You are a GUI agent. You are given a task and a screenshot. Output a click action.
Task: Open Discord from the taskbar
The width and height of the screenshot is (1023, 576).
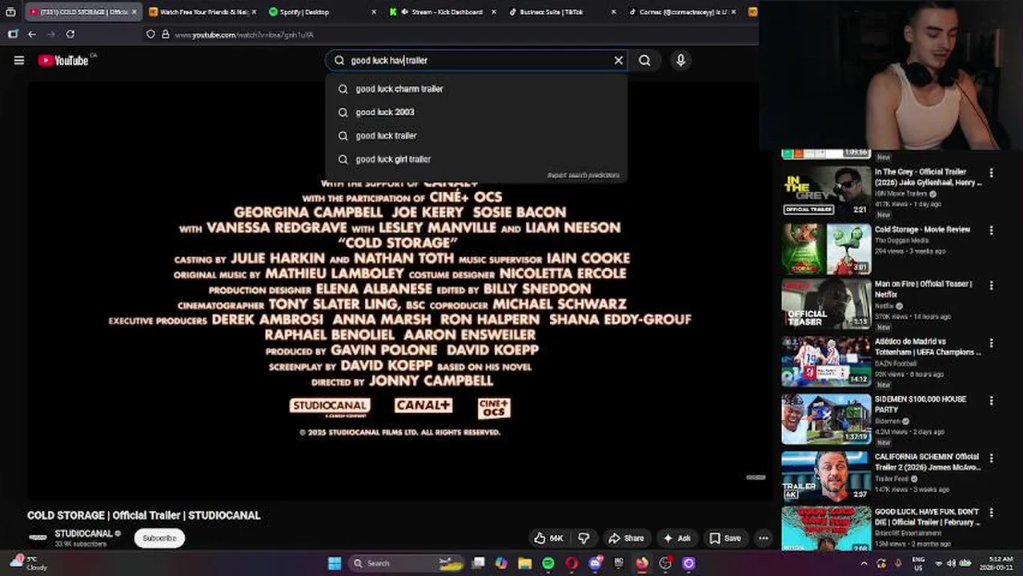(595, 563)
